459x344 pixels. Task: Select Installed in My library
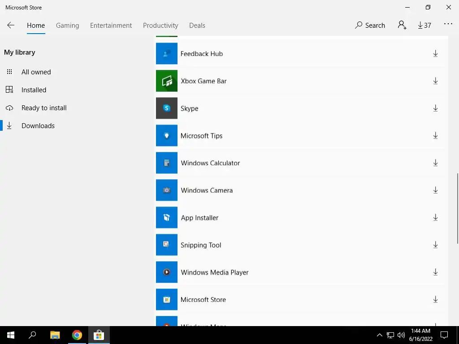click(34, 90)
